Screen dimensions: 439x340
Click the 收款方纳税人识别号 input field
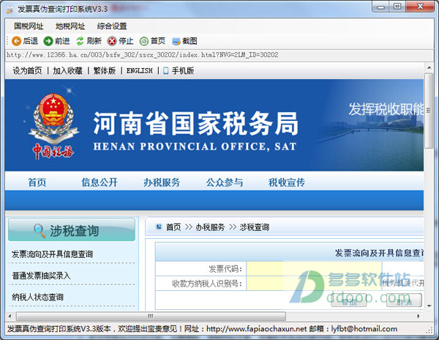click(314, 284)
